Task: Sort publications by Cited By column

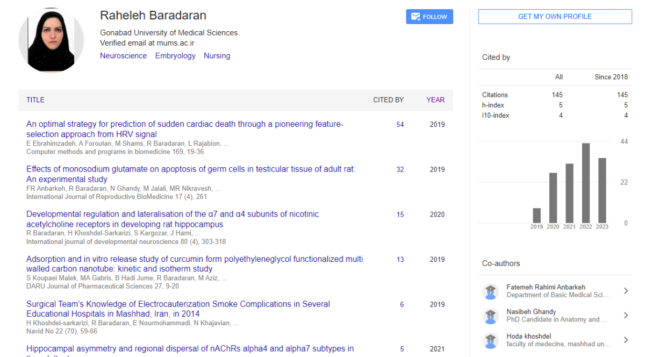Action: [388, 100]
